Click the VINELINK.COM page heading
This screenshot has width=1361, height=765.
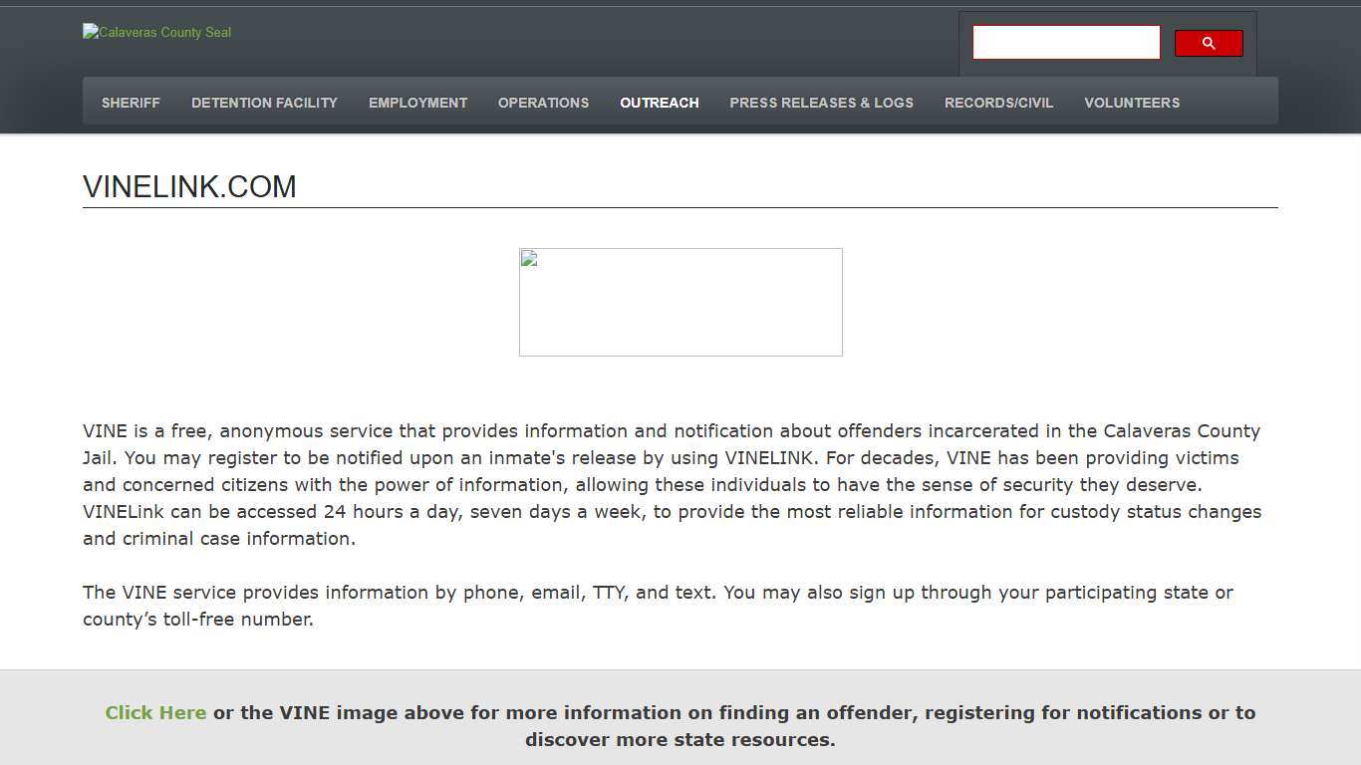click(189, 187)
